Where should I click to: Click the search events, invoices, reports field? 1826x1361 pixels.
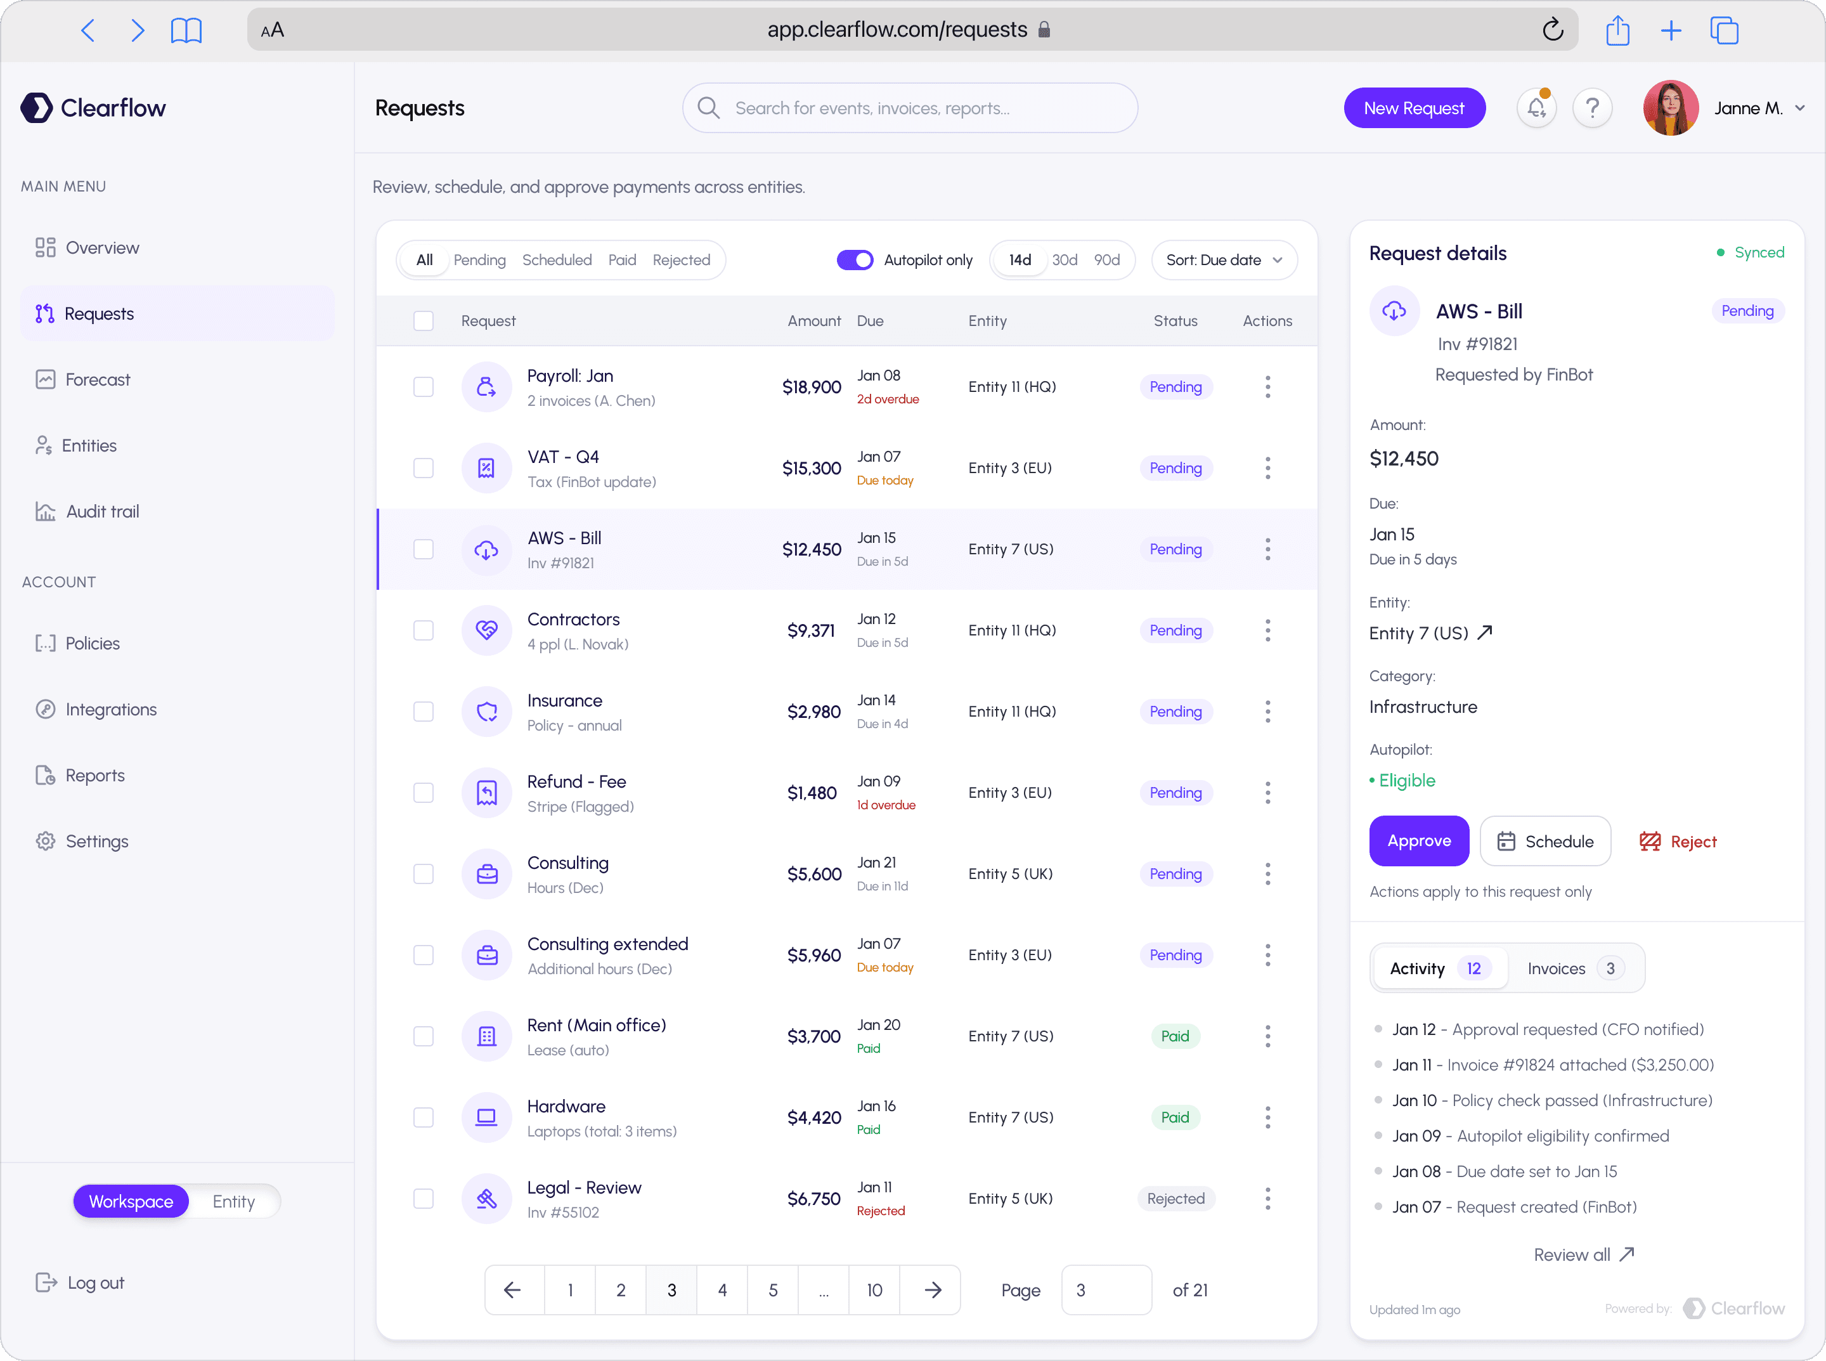pos(910,108)
